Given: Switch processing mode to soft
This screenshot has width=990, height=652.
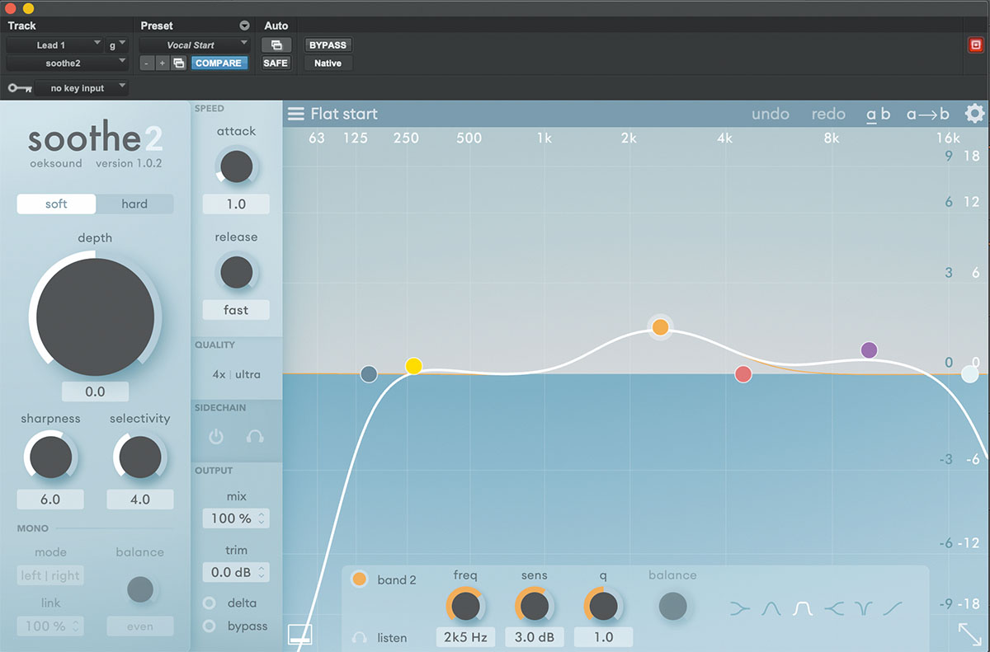Looking at the screenshot, I should coord(56,204).
